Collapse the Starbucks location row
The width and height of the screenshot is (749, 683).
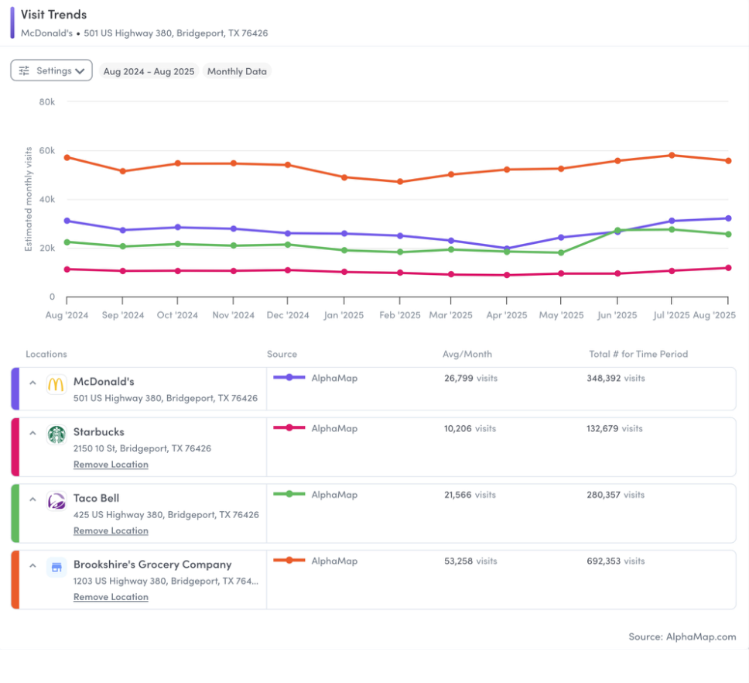click(x=32, y=433)
